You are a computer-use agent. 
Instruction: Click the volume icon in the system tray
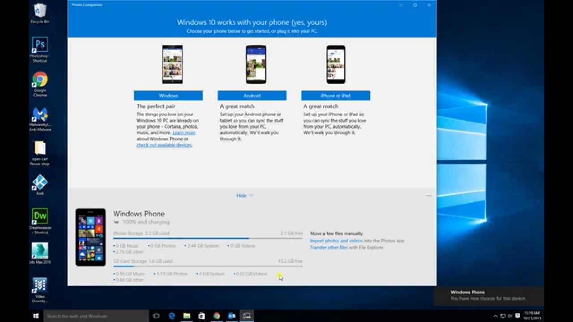click(x=510, y=316)
